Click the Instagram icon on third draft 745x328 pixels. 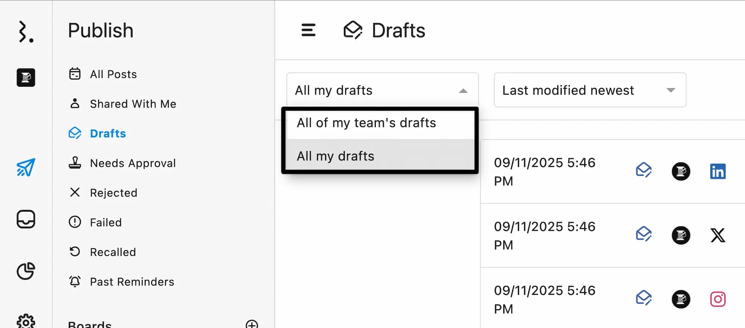coord(717,299)
